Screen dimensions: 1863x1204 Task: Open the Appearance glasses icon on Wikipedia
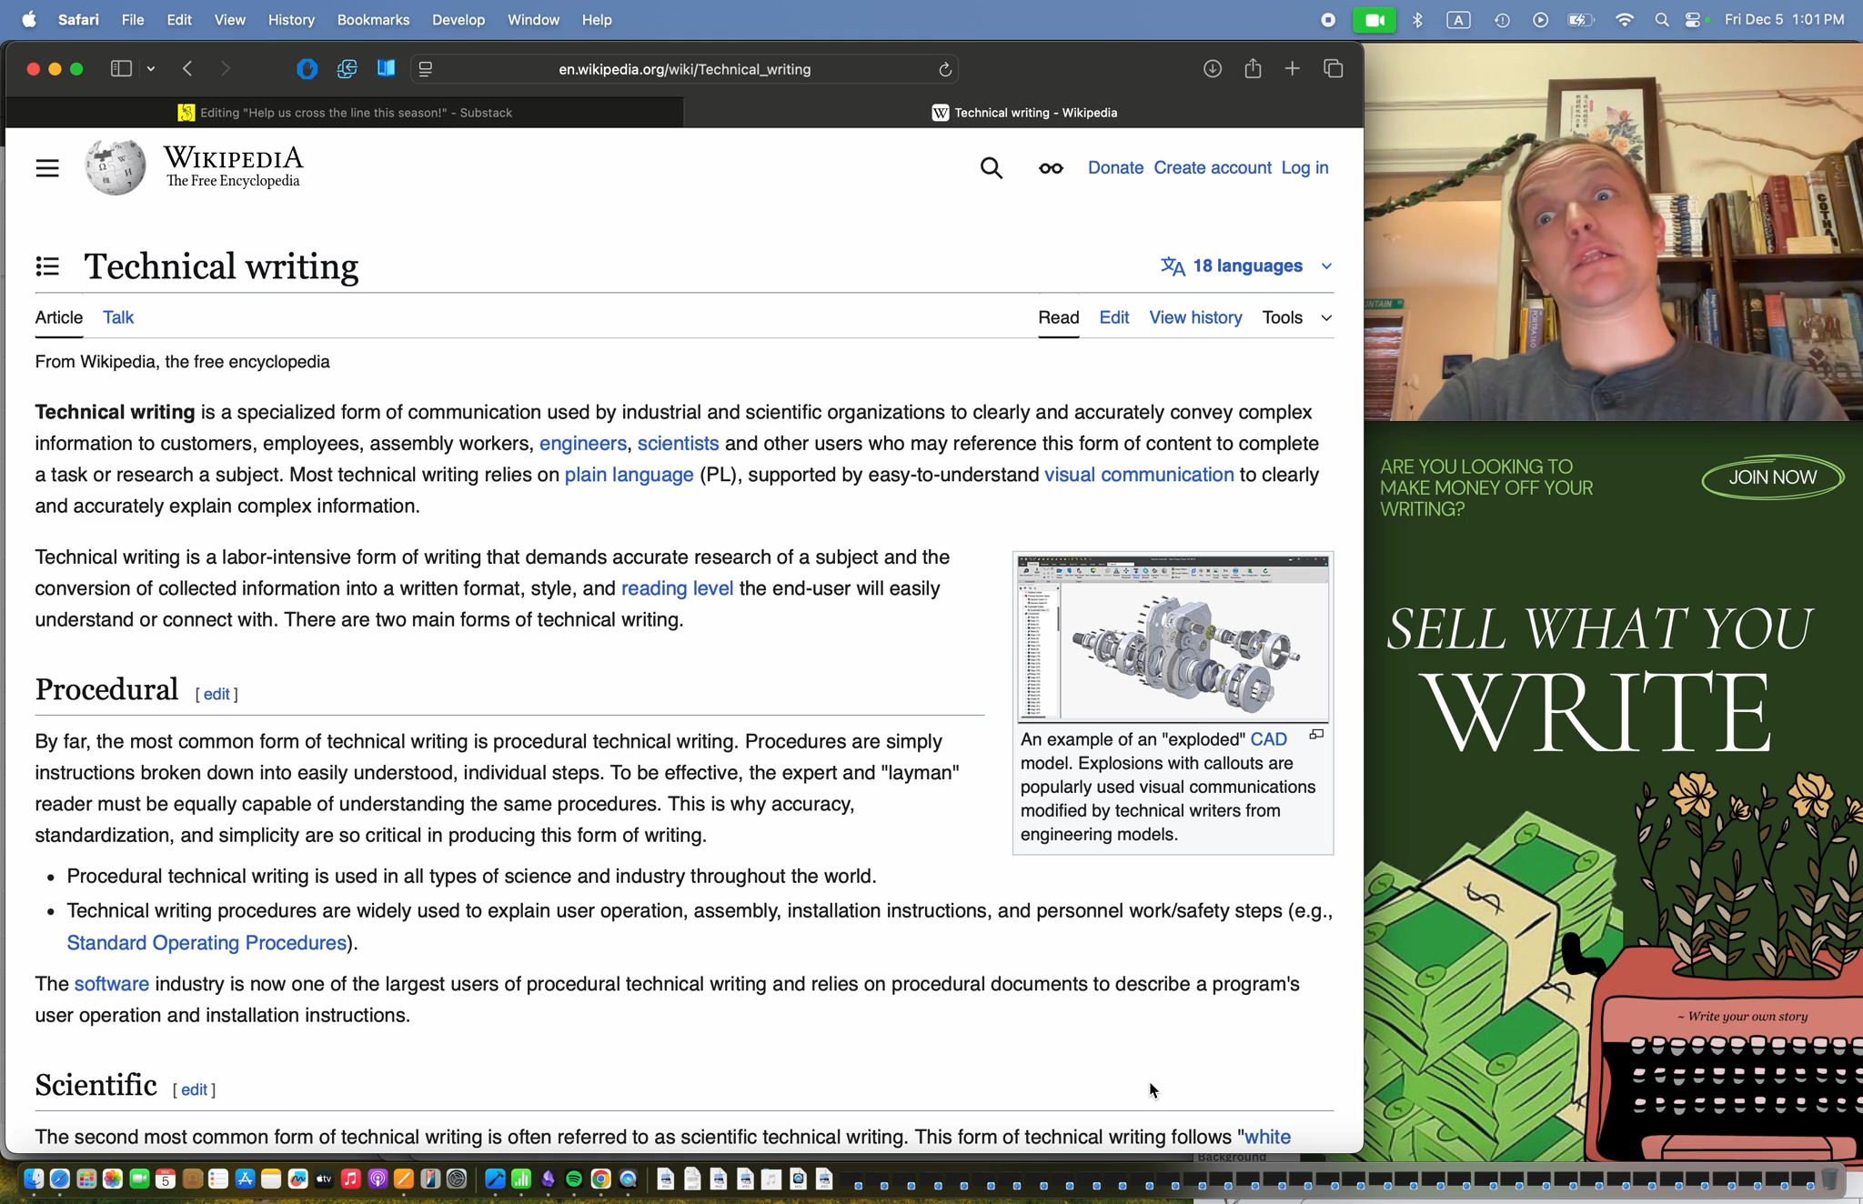coord(1051,168)
